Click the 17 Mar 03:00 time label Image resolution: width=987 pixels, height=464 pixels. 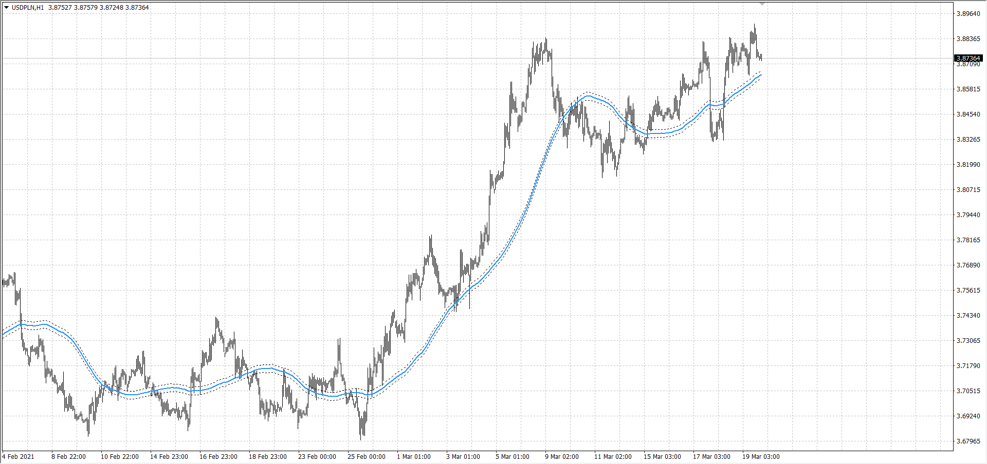(711, 457)
